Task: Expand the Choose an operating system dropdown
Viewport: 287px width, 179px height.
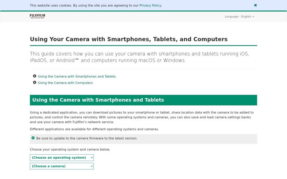Action: coord(62,158)
